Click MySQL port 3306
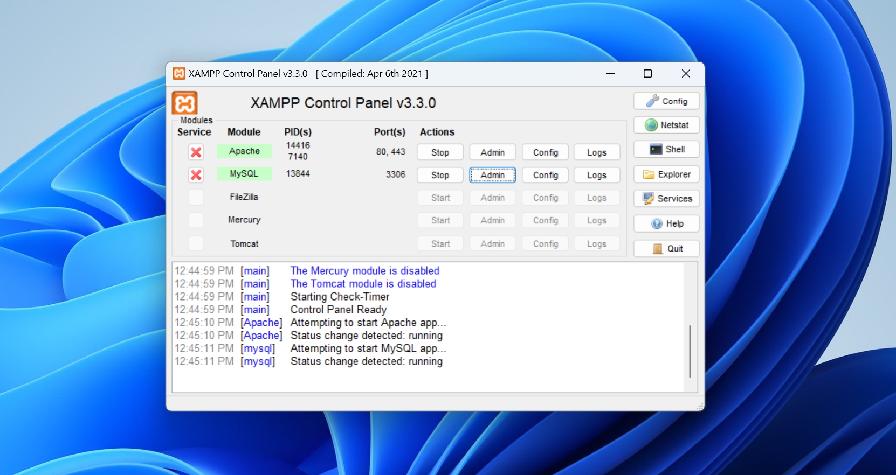This screenshot has height=475, width=896. click(x=395, y=174)
